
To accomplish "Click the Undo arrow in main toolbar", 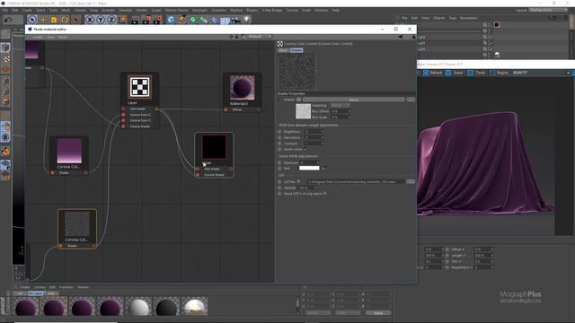I will point(8,20).
